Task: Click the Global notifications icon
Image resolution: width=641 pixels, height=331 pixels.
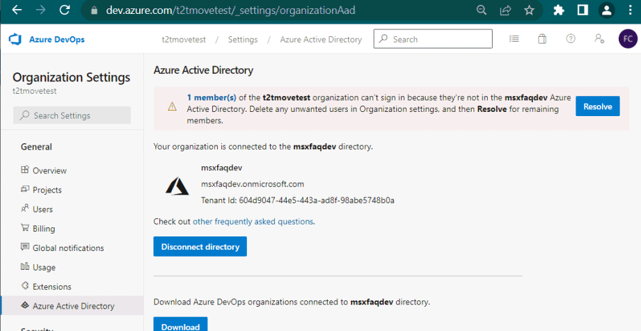Action: click(25, 247)
